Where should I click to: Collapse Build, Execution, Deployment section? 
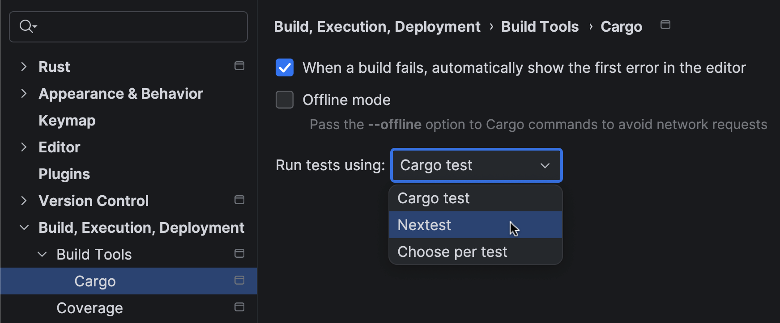pyautogui.click(x=24, y=228)
